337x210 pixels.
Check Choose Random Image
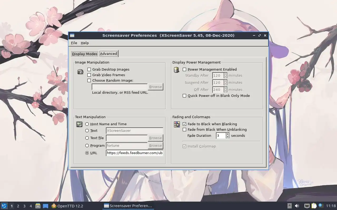(89, 81)
